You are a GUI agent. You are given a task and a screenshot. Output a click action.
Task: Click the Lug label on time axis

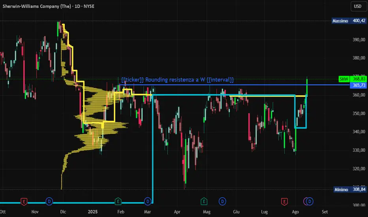pyautogui.click(x=264, y=212)
